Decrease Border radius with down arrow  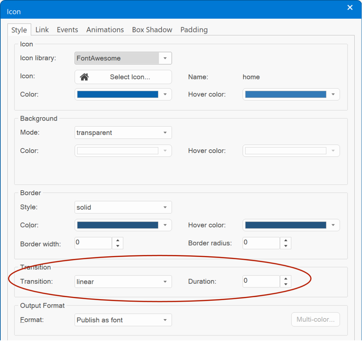coord(286,246)
